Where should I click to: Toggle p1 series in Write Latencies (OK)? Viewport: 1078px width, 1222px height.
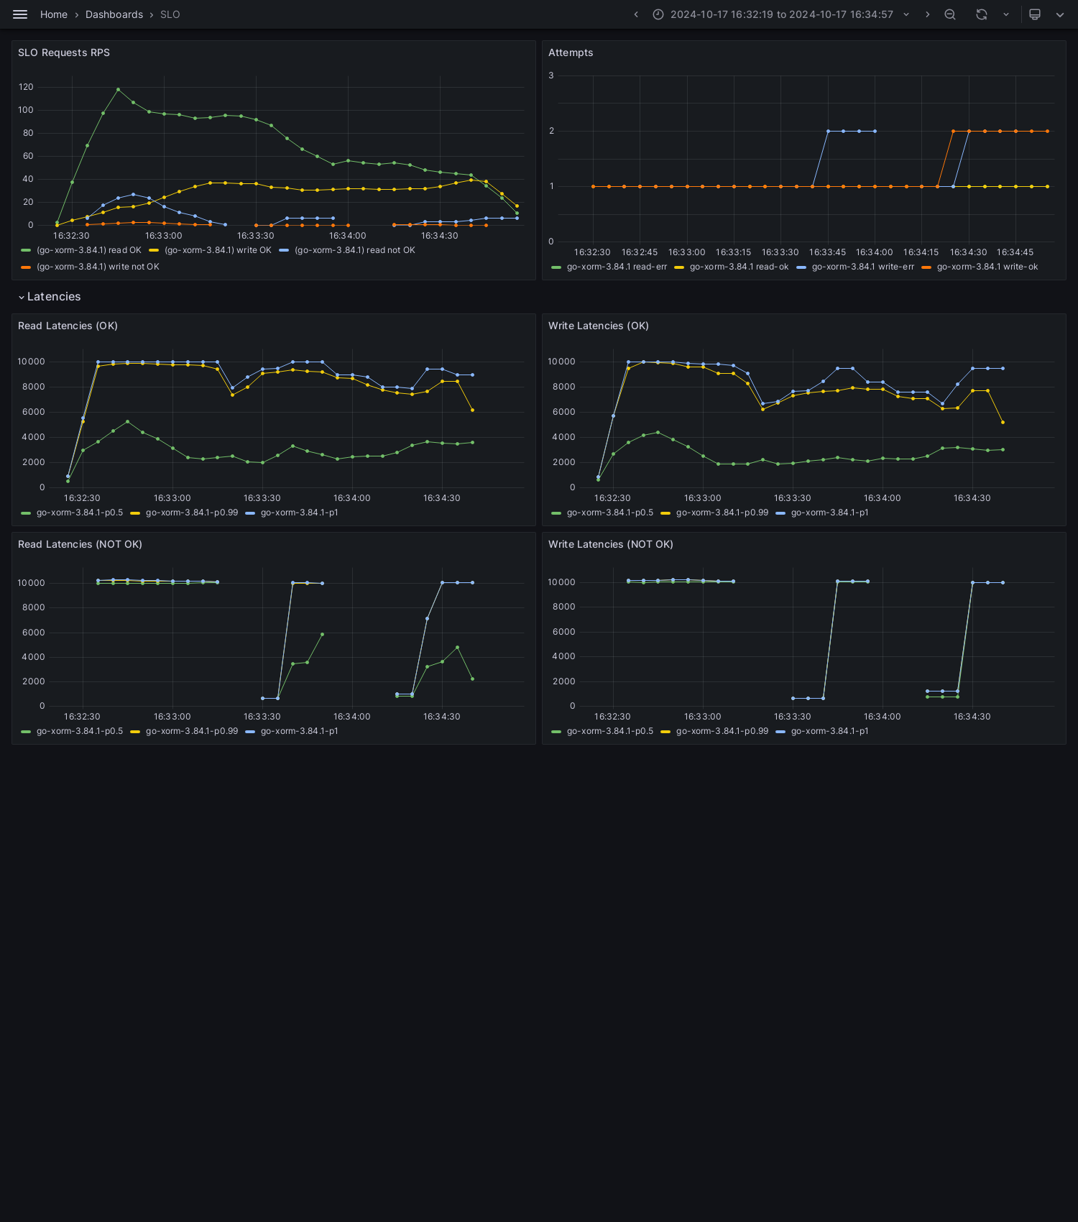tap(829, 513)
